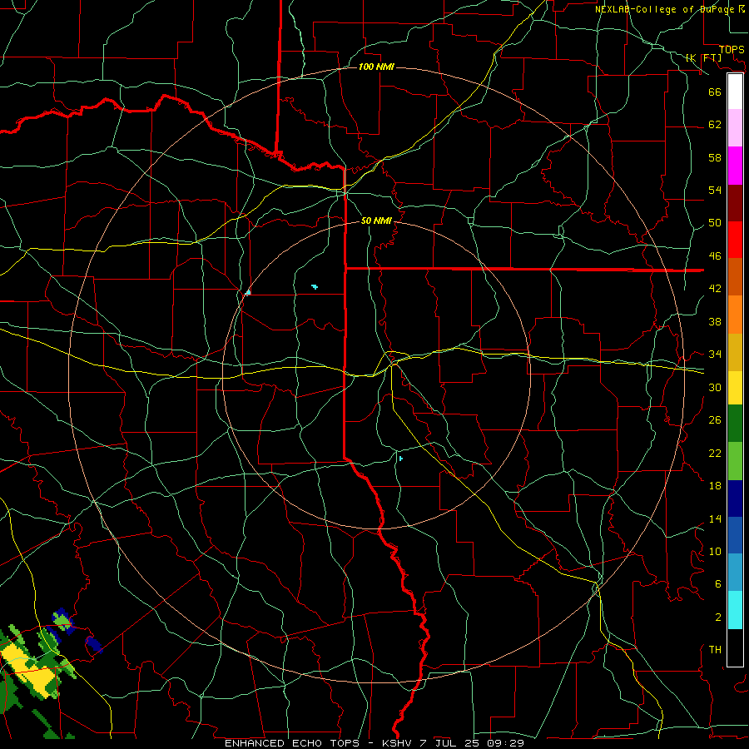
Task: Select the bright orange legend swatch
Action: 735,315
